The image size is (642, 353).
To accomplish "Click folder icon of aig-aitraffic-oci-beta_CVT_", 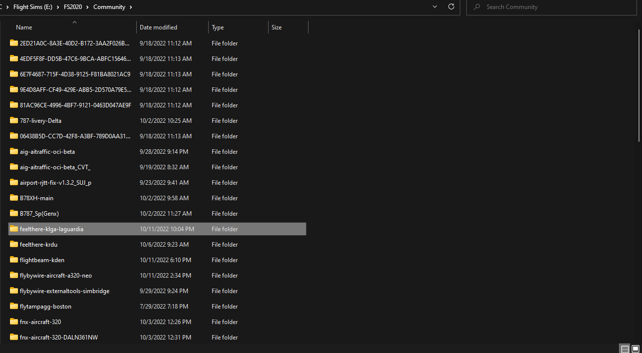I will (14, 167).
